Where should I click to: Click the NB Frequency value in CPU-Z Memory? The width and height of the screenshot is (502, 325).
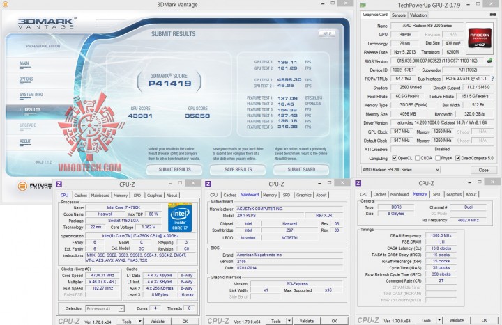pos(468,220)
